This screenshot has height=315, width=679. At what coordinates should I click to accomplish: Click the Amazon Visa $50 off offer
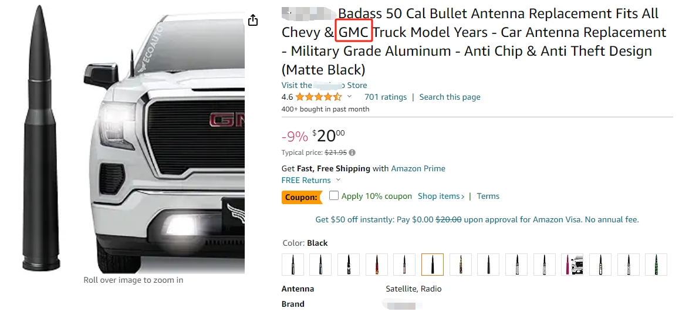477,220
